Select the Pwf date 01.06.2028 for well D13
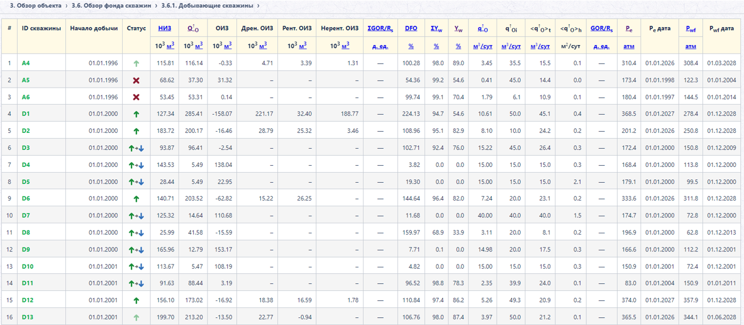Viewport: 744px width, 325px height. (722, 317)
